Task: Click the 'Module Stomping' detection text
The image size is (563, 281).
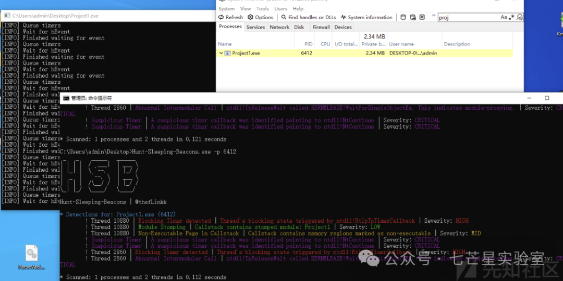Action: (x=162, y=227)
